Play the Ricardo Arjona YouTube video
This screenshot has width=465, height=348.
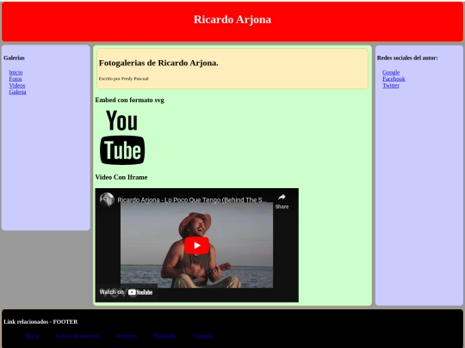coord(197,245)
